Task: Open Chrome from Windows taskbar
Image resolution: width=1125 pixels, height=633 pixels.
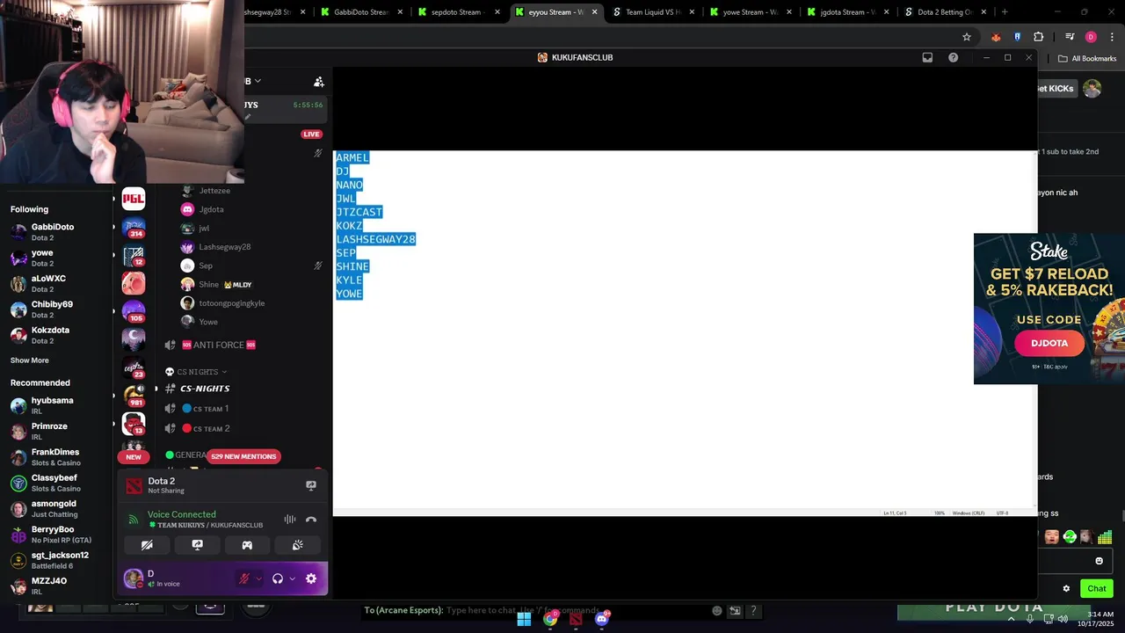Action: point(550,619)
